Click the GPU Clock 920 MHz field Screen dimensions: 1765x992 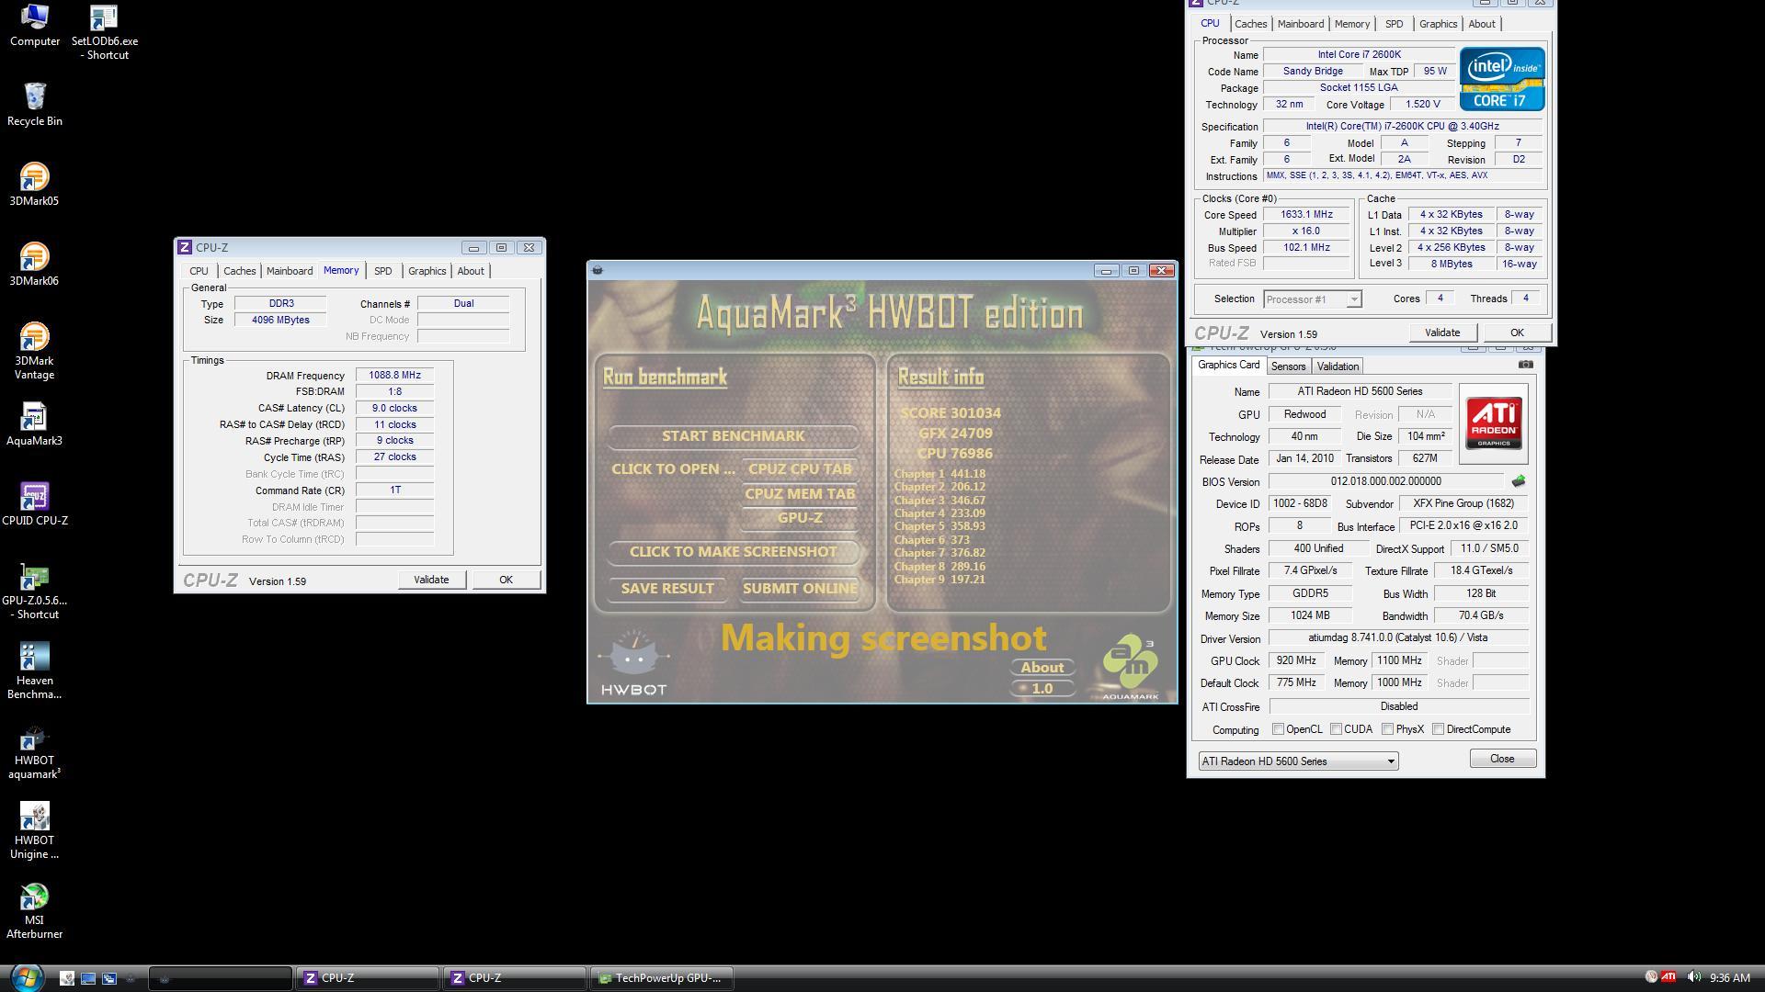coord(1296,660)
